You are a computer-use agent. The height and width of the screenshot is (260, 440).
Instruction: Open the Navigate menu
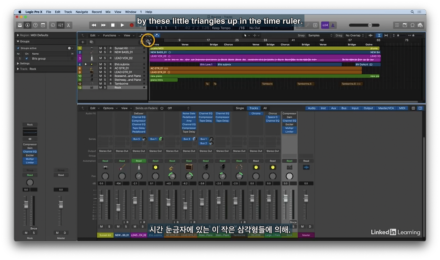coord(82,12)
